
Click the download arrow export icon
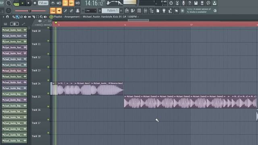pos(214,3)
